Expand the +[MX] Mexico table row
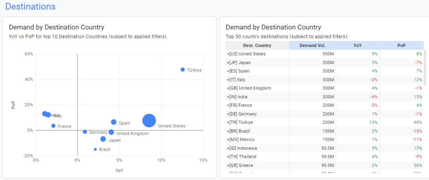Image resolution: width=429 pixels, height=180 pixels. pos(228,139)
